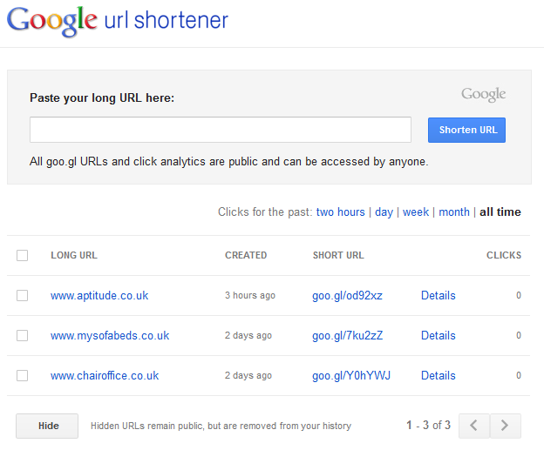Click the Shorten URL button
Image resolution: width=544 pixels, height=450 pixels.
click(x=466, y=130)
